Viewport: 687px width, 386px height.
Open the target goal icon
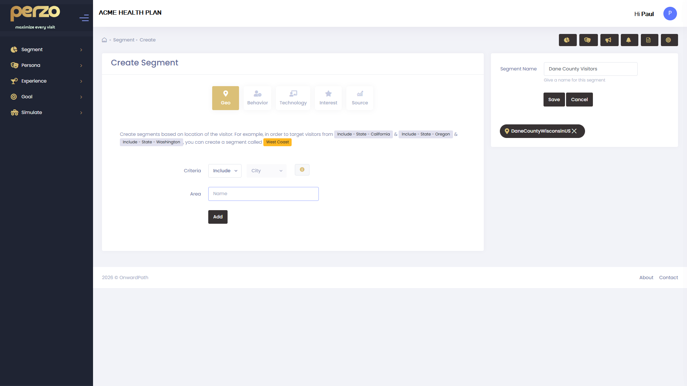(x=669, y=40)
